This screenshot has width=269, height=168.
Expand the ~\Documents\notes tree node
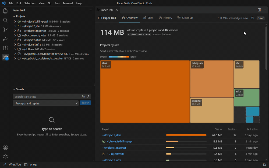coord(15,35)
